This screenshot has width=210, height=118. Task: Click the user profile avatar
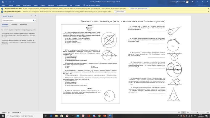click(187, 2)
